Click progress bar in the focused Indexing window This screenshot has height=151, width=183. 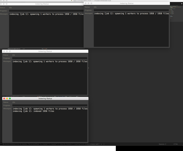[x=50, y=105]
